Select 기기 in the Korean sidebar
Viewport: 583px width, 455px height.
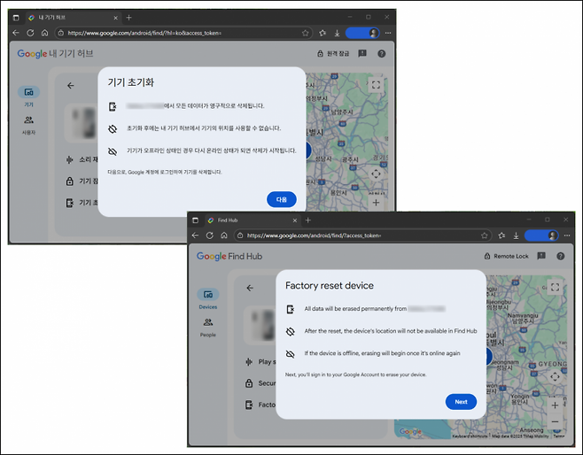pos(28,96)
